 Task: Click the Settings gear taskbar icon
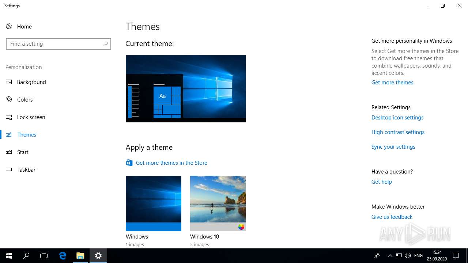coord(98,256)
